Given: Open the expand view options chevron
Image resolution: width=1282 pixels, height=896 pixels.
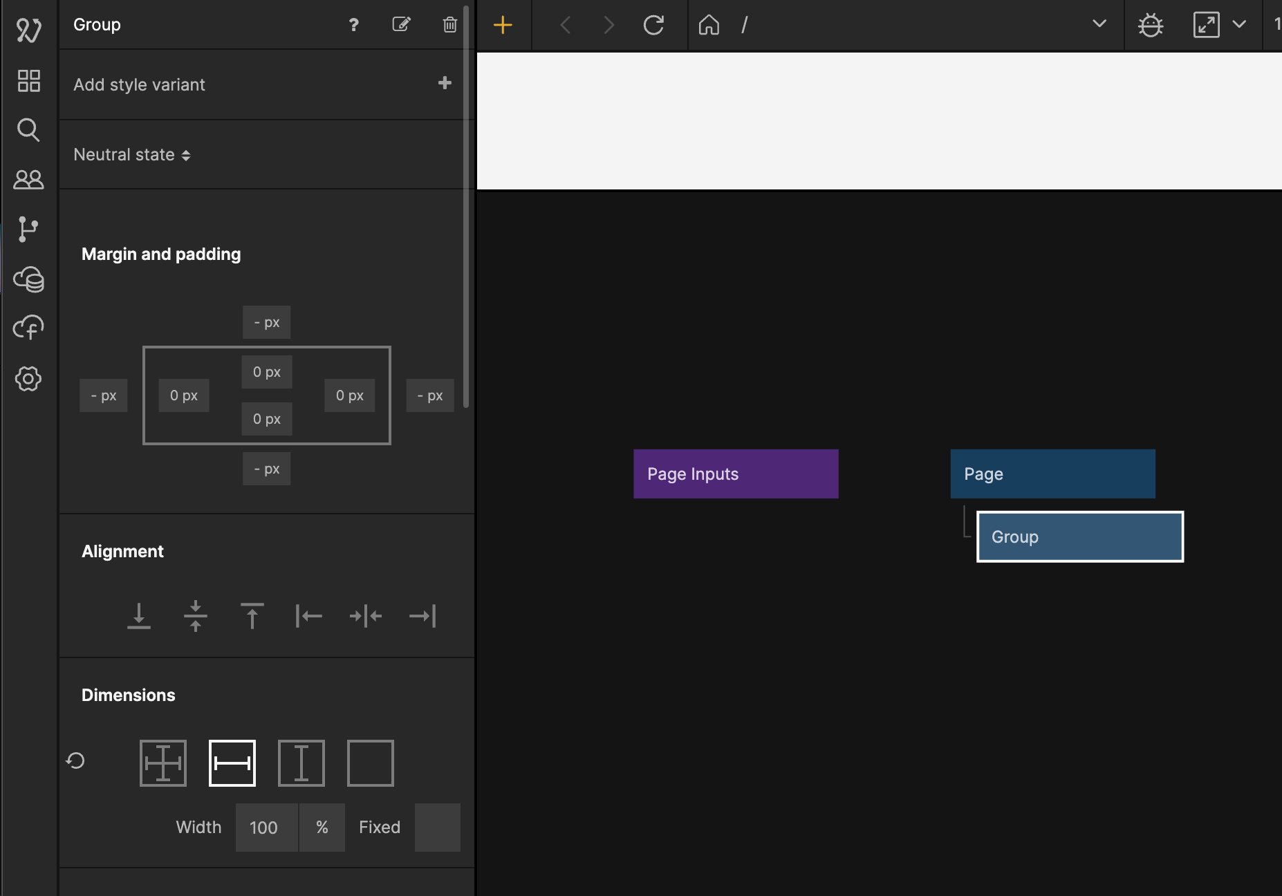Looking at the screenshot, I should 1239,25.
